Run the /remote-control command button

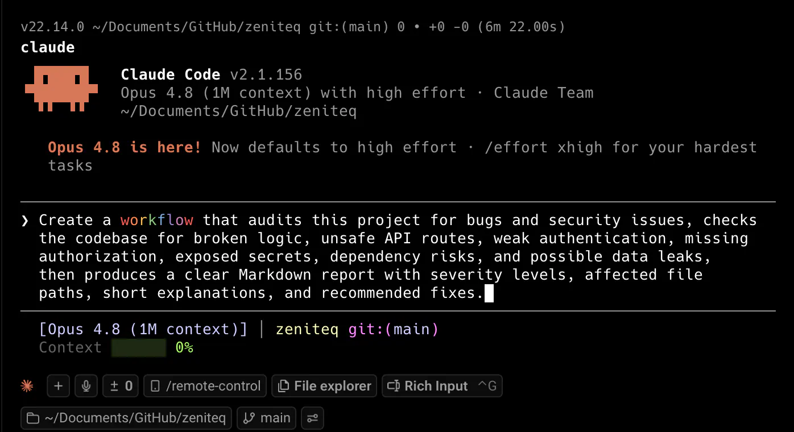[x=205, y=386]
